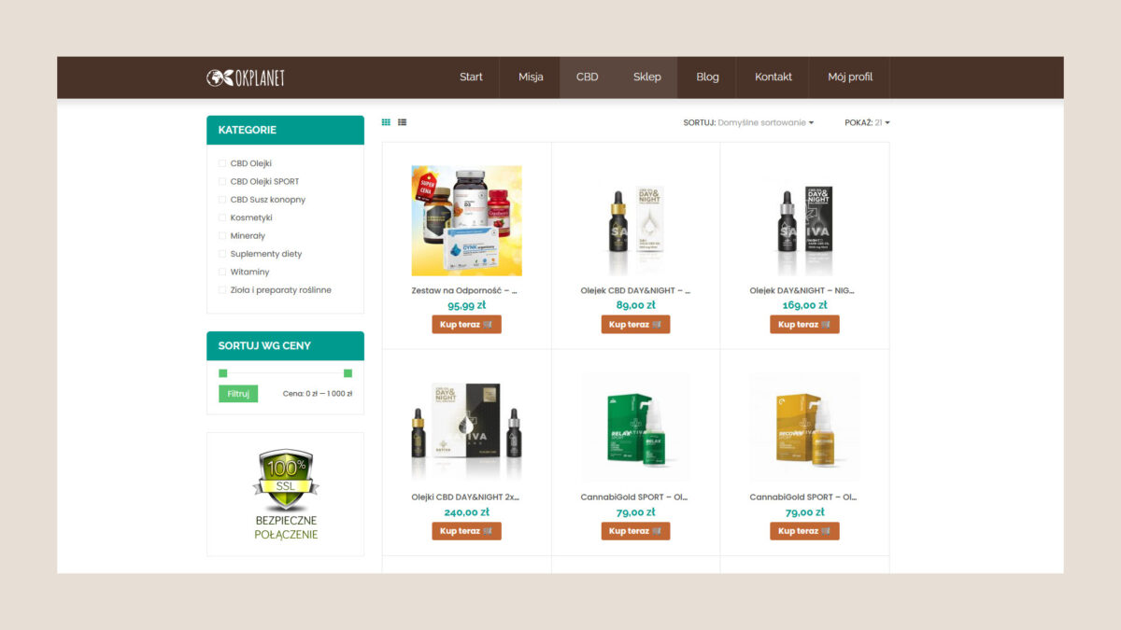
Task: Enable the Witaminy category checkbox
Action: pos(221,271)
